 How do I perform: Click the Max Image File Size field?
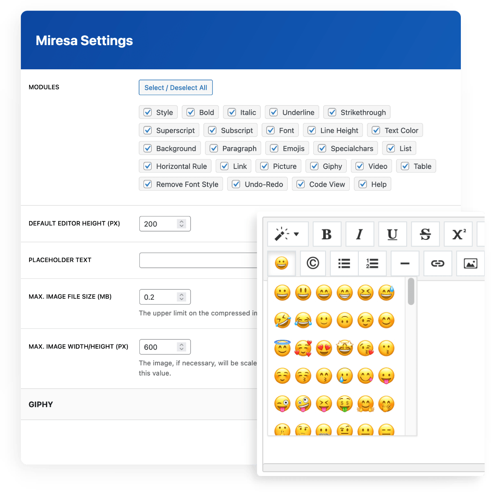(165, 297)
